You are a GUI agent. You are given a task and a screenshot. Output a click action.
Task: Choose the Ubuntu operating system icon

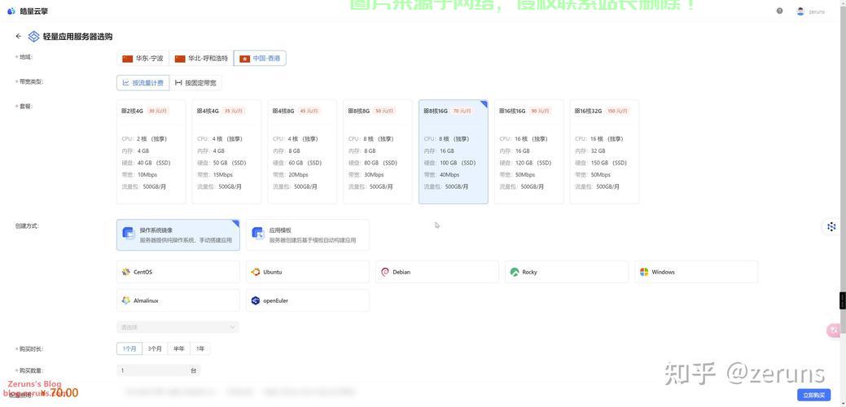click(256, 272)
